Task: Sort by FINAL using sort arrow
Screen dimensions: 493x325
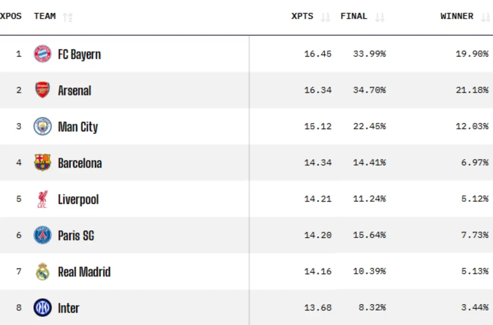Action: [379, 17]
